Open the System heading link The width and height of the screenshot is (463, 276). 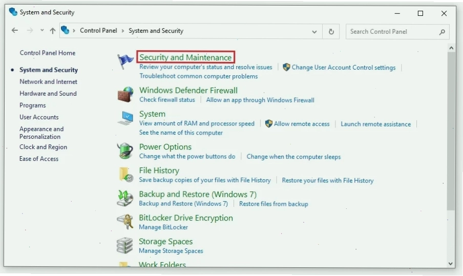click(152, 114)
